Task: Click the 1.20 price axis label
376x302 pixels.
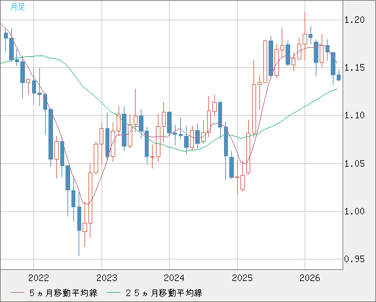Action: pyautogui.click(x=354, y=20)
